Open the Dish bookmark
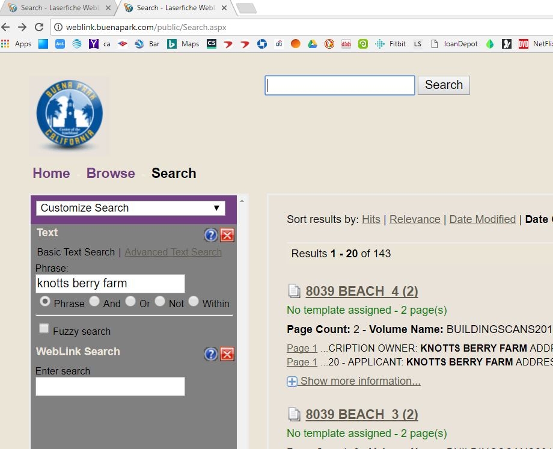 tap(346, 44)
